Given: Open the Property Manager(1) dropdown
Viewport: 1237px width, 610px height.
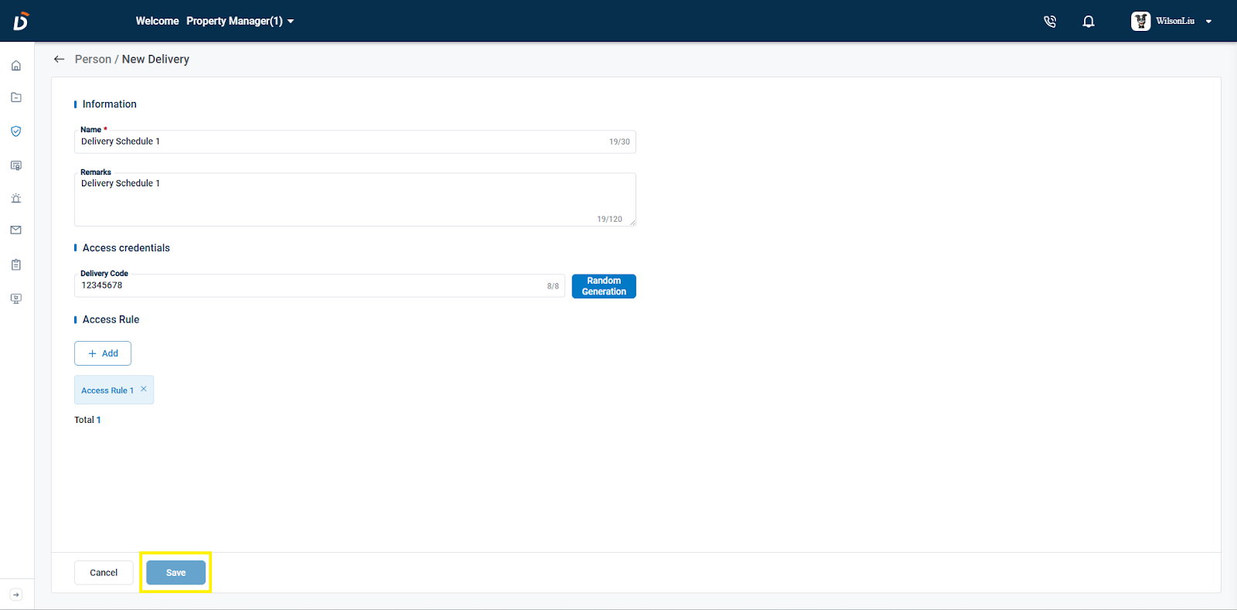Looking at the screenshot, I should pos(240,21).
